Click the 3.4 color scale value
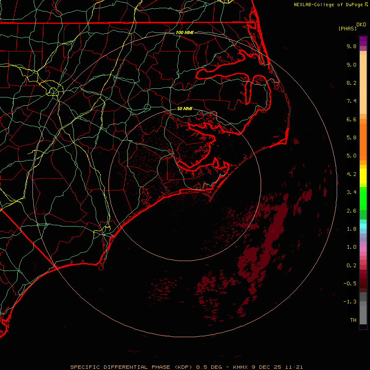370x370 pixels. [351, 192]
